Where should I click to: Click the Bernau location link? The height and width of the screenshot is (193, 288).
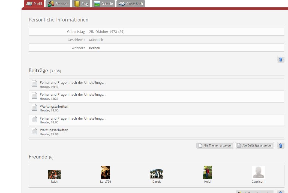click(95, 48)
